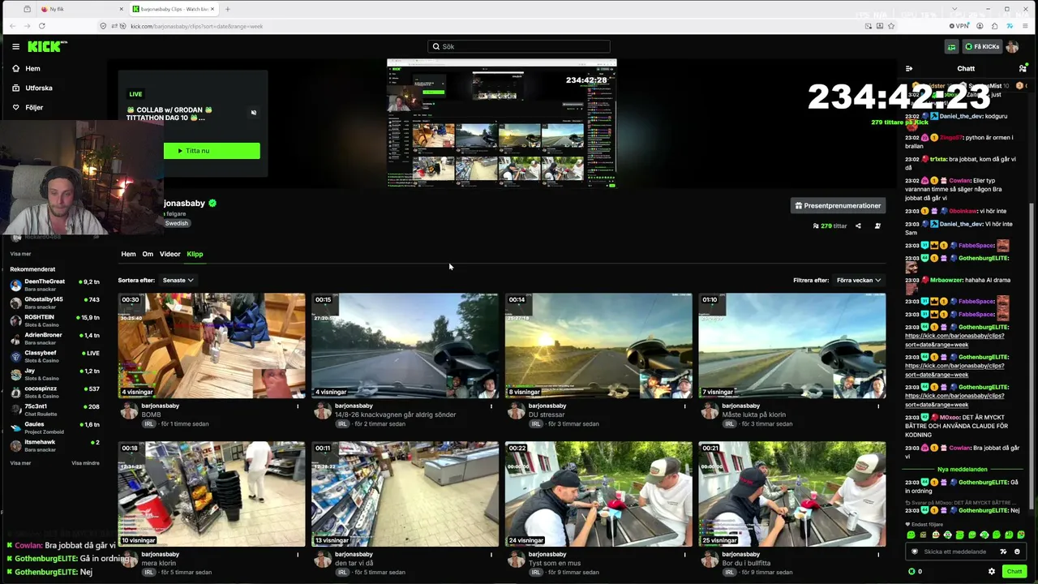
Task: Open options menu for Tyst som en mus
Action: [x=684, y=555]
